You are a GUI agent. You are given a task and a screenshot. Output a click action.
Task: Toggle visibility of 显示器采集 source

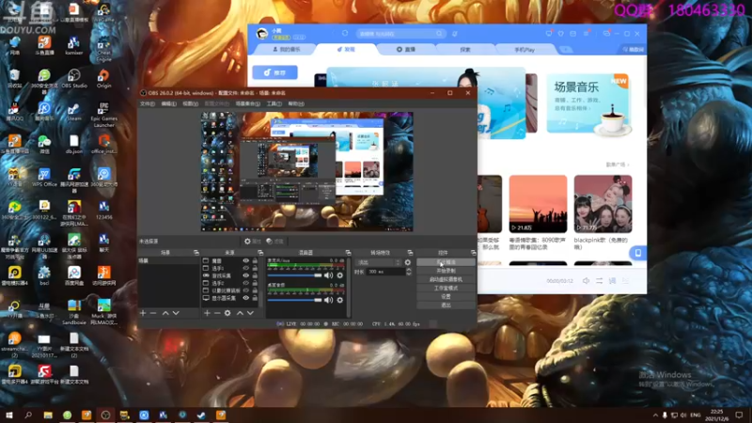[246, 298]
